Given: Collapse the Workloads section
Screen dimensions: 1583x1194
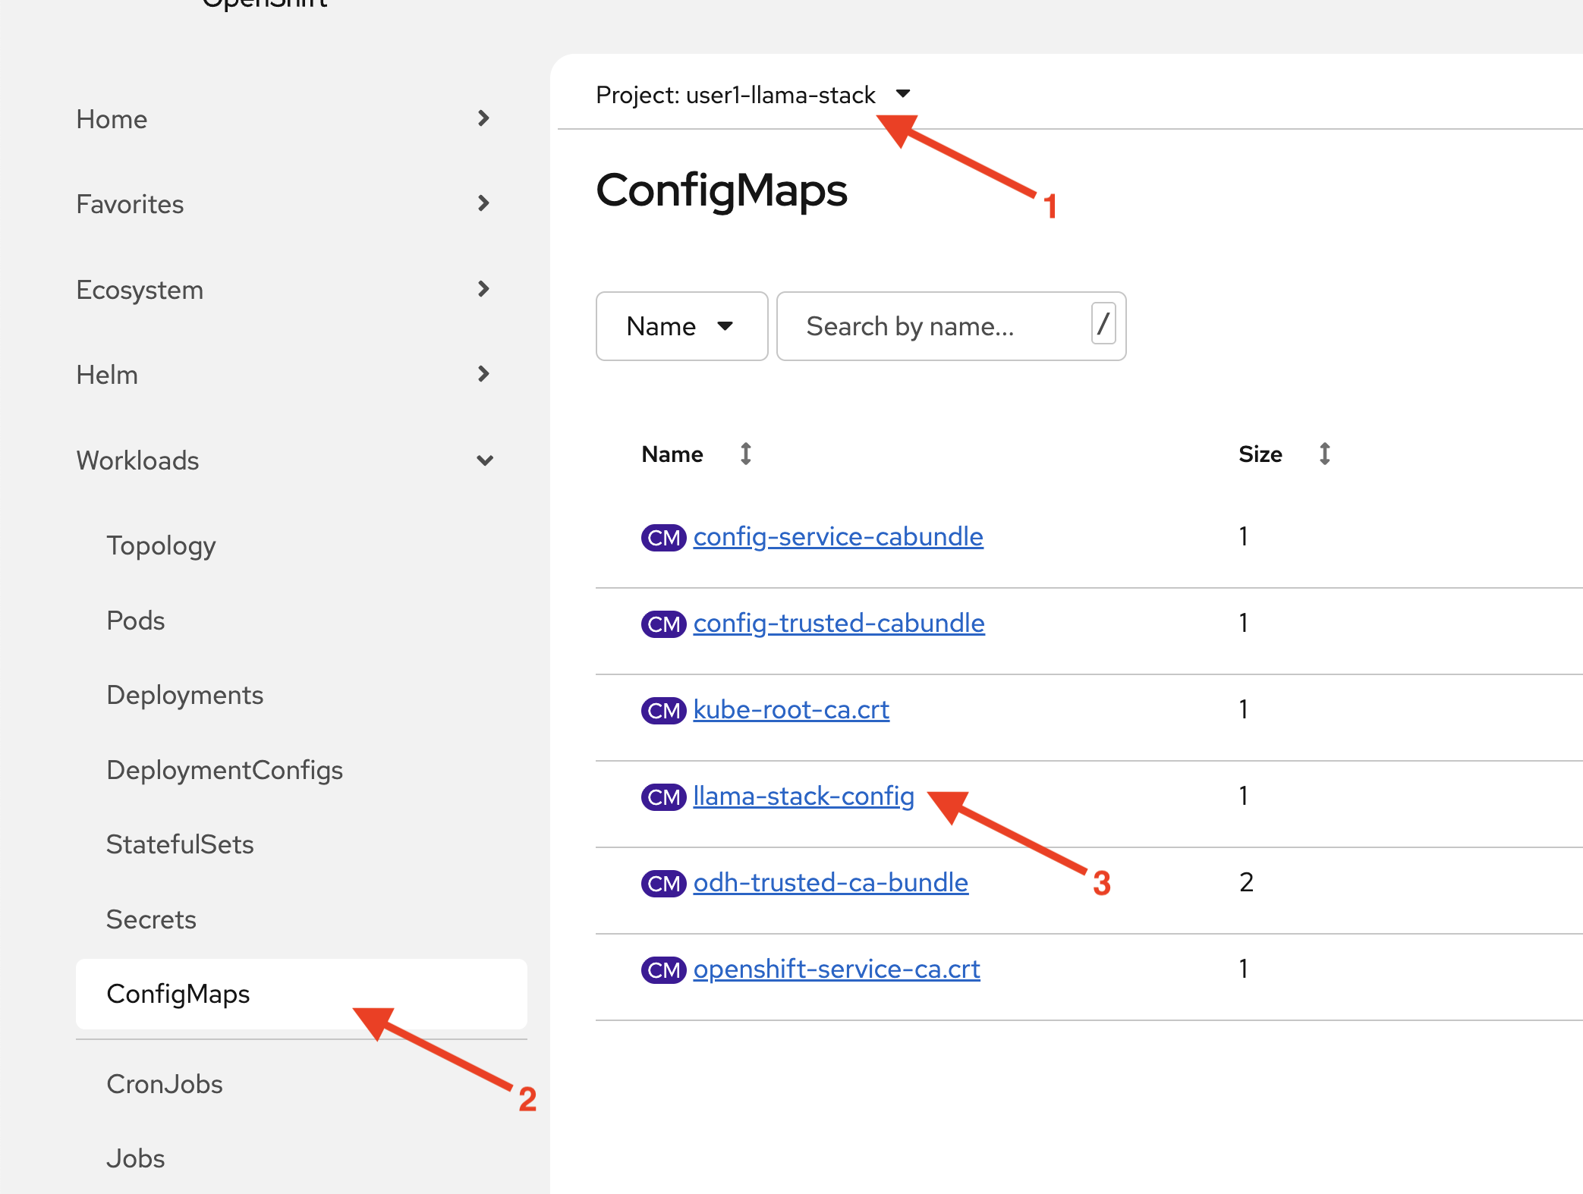Looking at the screenshot, I should 484,460.
